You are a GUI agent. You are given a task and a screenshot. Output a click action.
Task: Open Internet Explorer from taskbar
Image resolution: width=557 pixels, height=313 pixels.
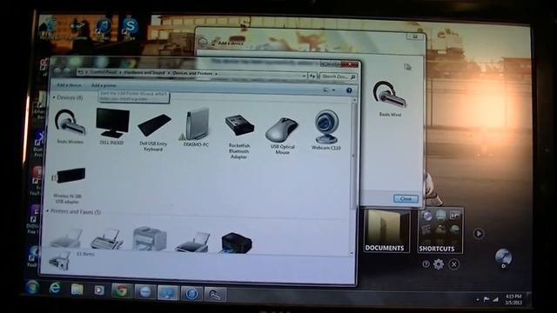coord(55,289)
